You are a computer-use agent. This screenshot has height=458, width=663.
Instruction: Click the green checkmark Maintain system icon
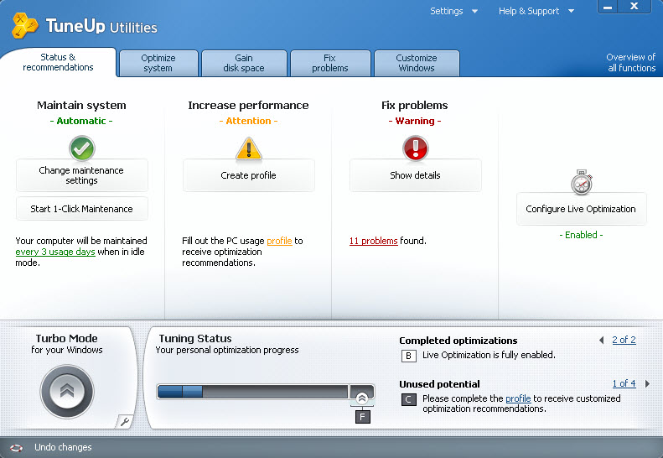[x=81, y=148]
